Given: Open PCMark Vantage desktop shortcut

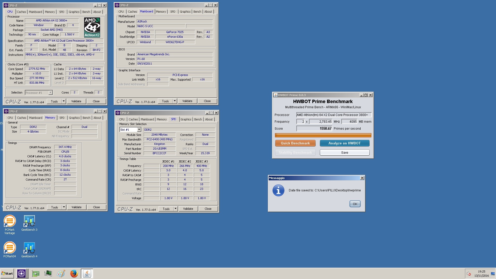Looking at the screenshot, I should [10, 224].
